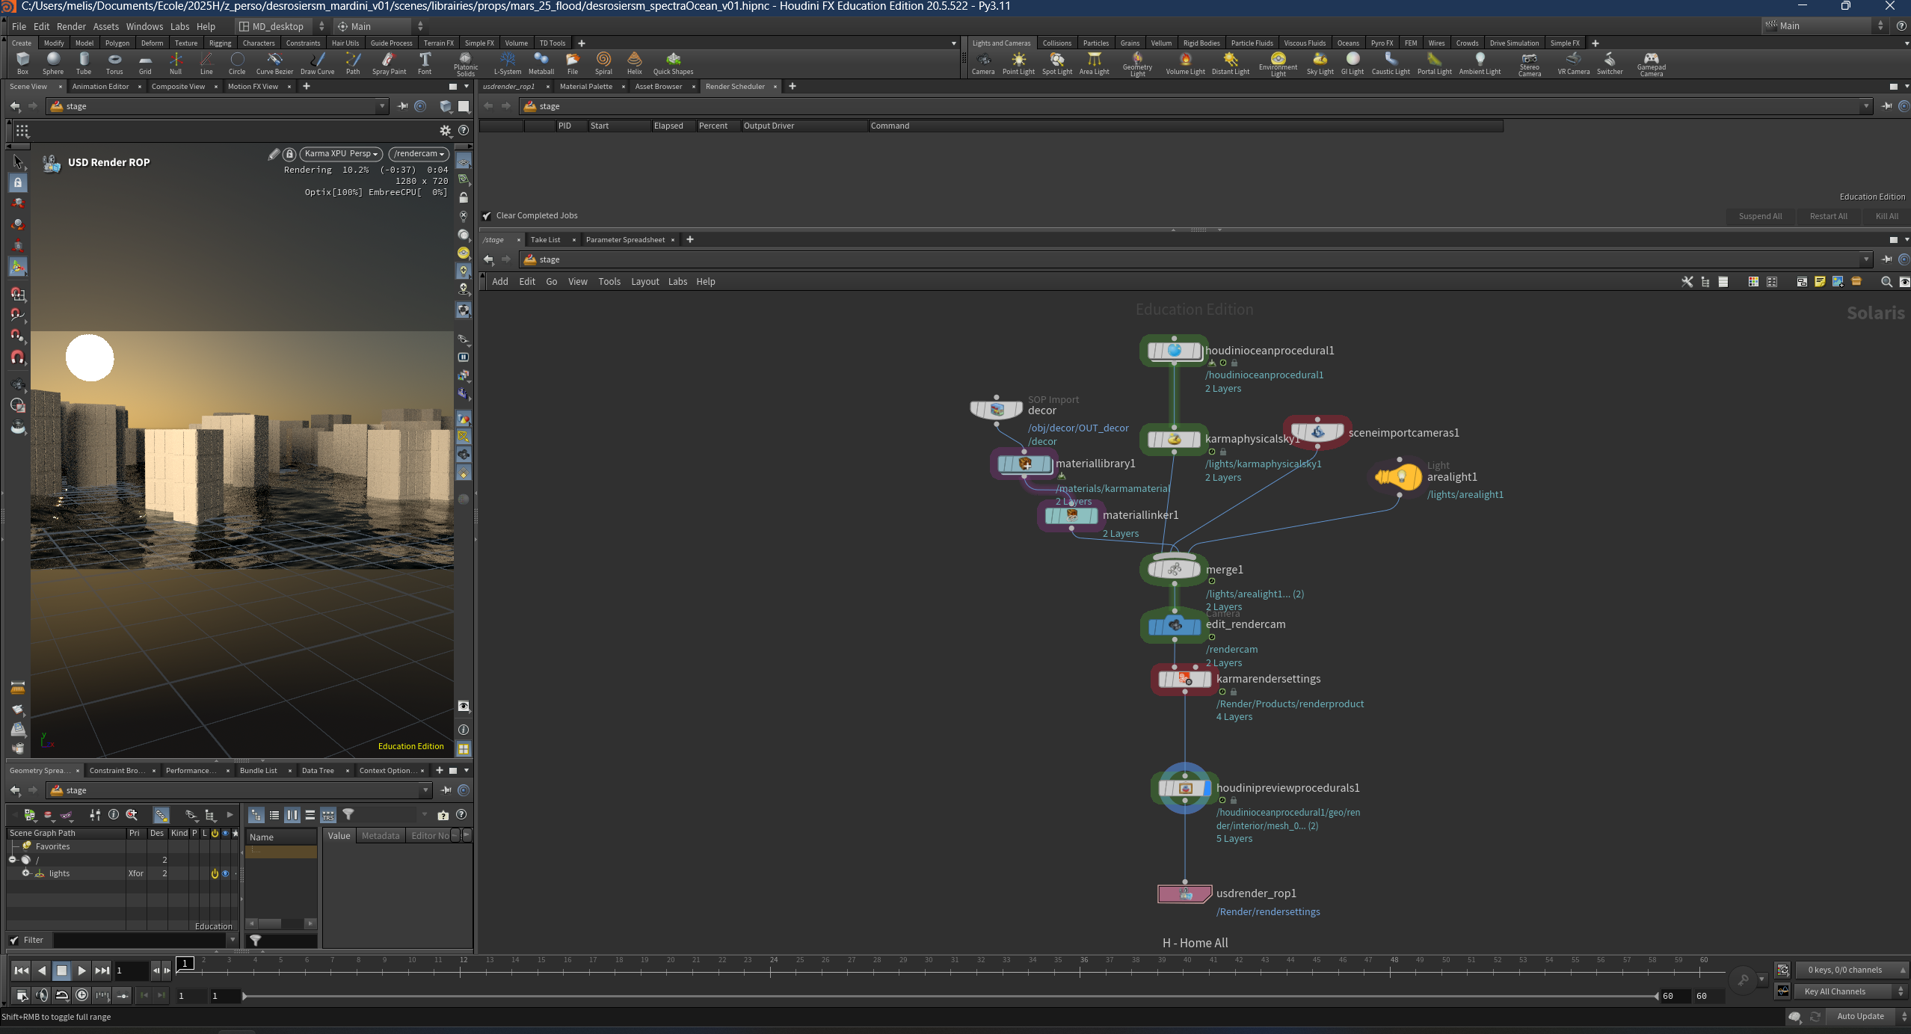Click the horizontal scrollbar under Name column
Image resolution: width=1911 pixels, height=1034 pixels.
pos(281,923)
